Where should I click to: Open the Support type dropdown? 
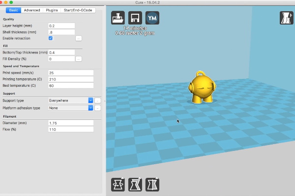(x=71, y=100)
